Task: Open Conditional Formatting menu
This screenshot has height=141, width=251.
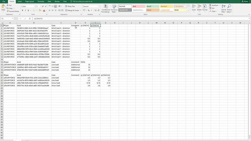Action: click(x=105, y=9)
